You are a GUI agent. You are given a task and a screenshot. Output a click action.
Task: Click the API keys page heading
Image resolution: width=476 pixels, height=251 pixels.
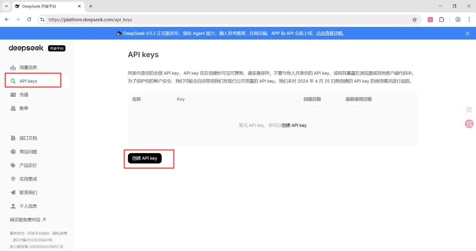tap(143, 55)
